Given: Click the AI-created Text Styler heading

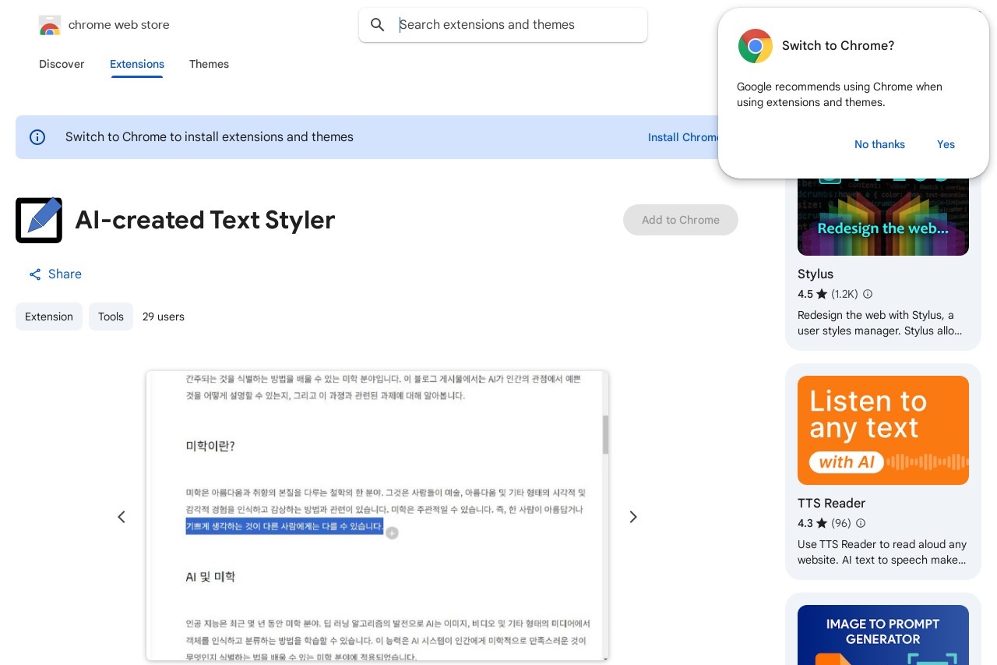Looking at the screenshot, I should [205, 220].
